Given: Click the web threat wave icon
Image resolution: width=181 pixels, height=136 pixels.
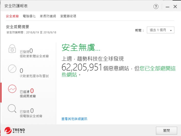Looking at the screenshot, I should point(12,89).
